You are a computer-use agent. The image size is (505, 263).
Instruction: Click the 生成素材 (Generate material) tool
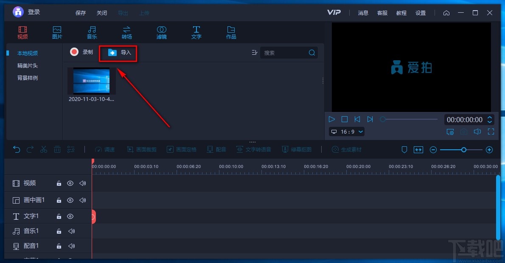347,149
